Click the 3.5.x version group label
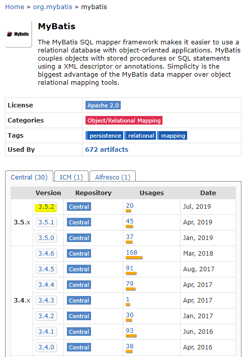The height and width of the screenshot is (357, 246). tap(22, 222)
